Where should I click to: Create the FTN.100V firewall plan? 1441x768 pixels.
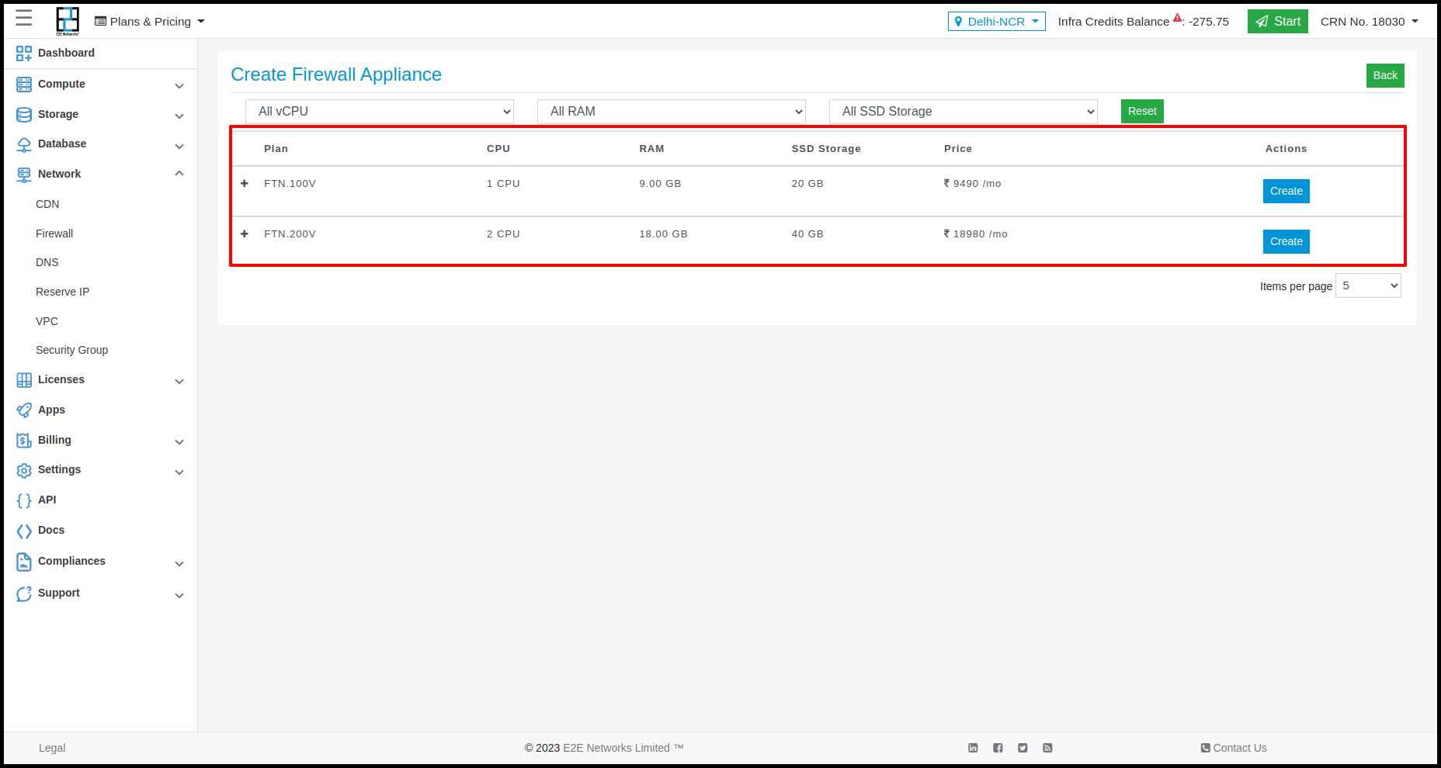click(x=1286, y=191)
